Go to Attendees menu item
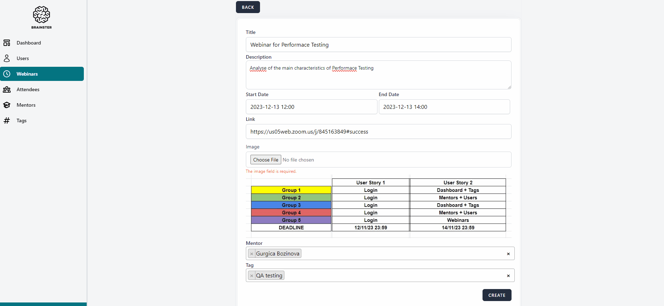The image size is (664, 306). (28, 89)
